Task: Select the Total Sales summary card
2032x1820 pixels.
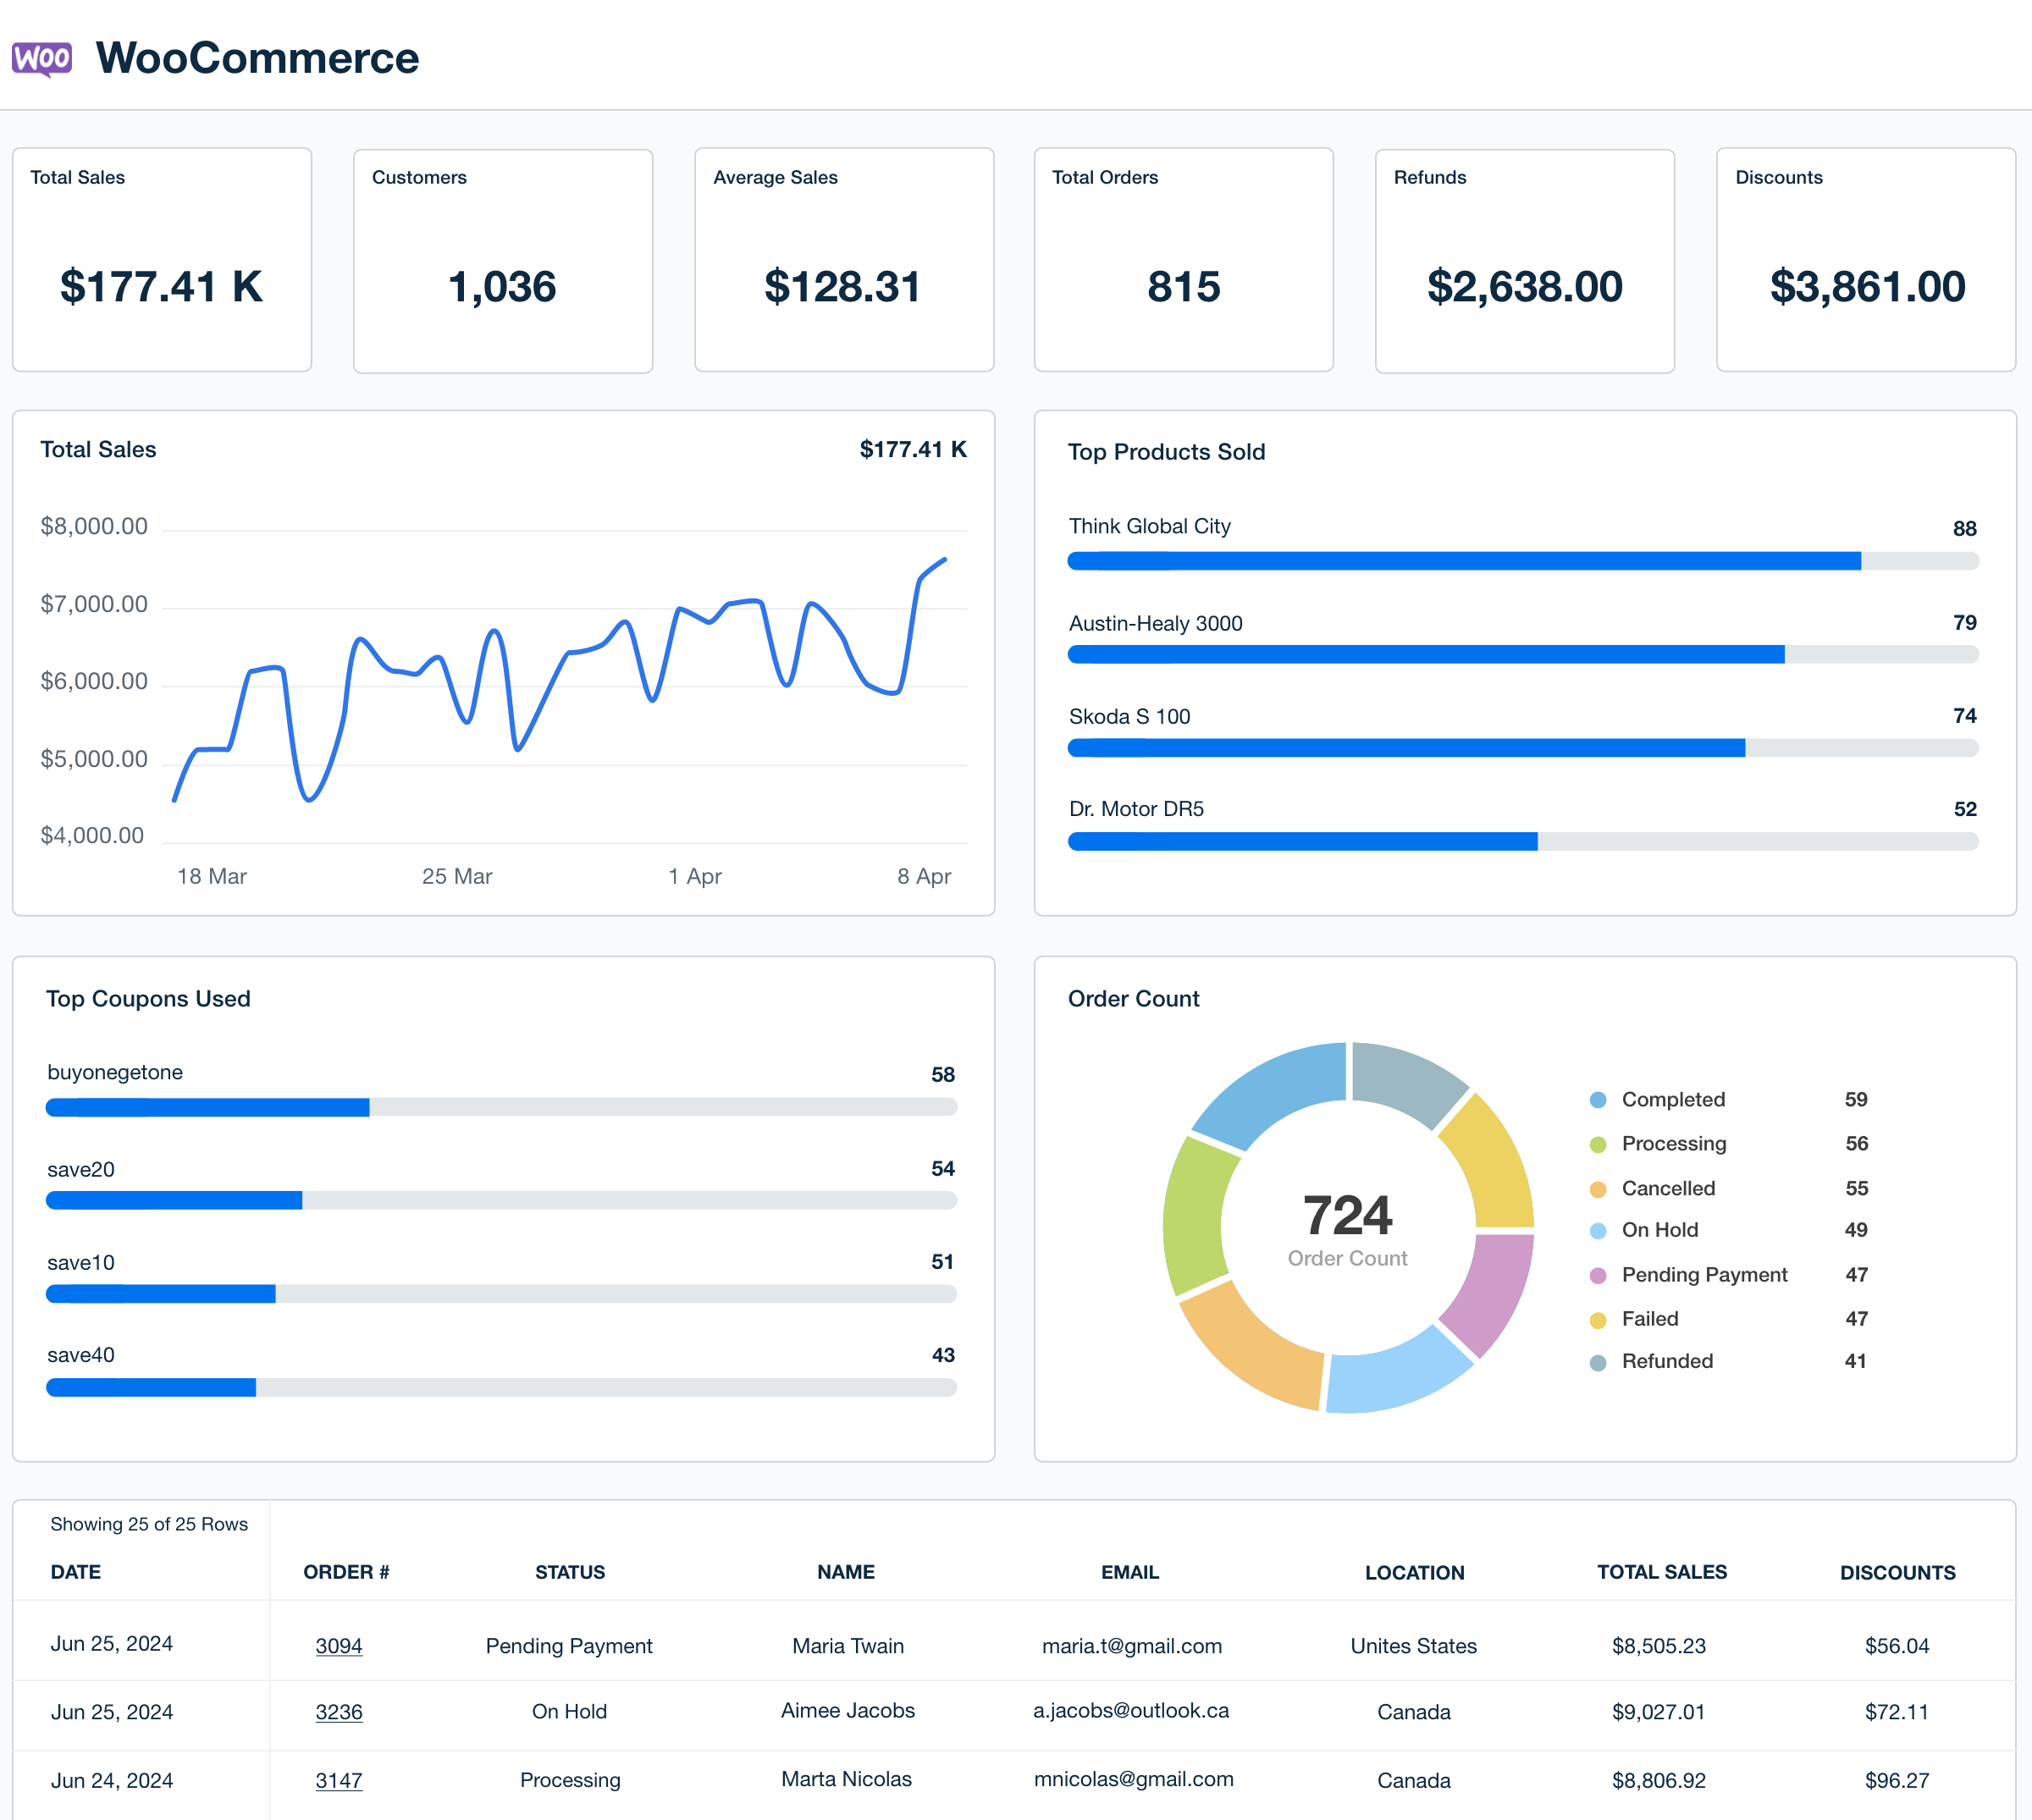Action: (x=161, y=260)
